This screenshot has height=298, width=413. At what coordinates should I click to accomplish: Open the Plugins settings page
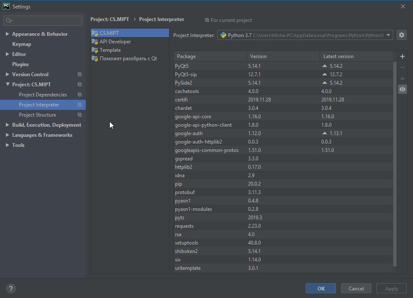tap(20, 64)
